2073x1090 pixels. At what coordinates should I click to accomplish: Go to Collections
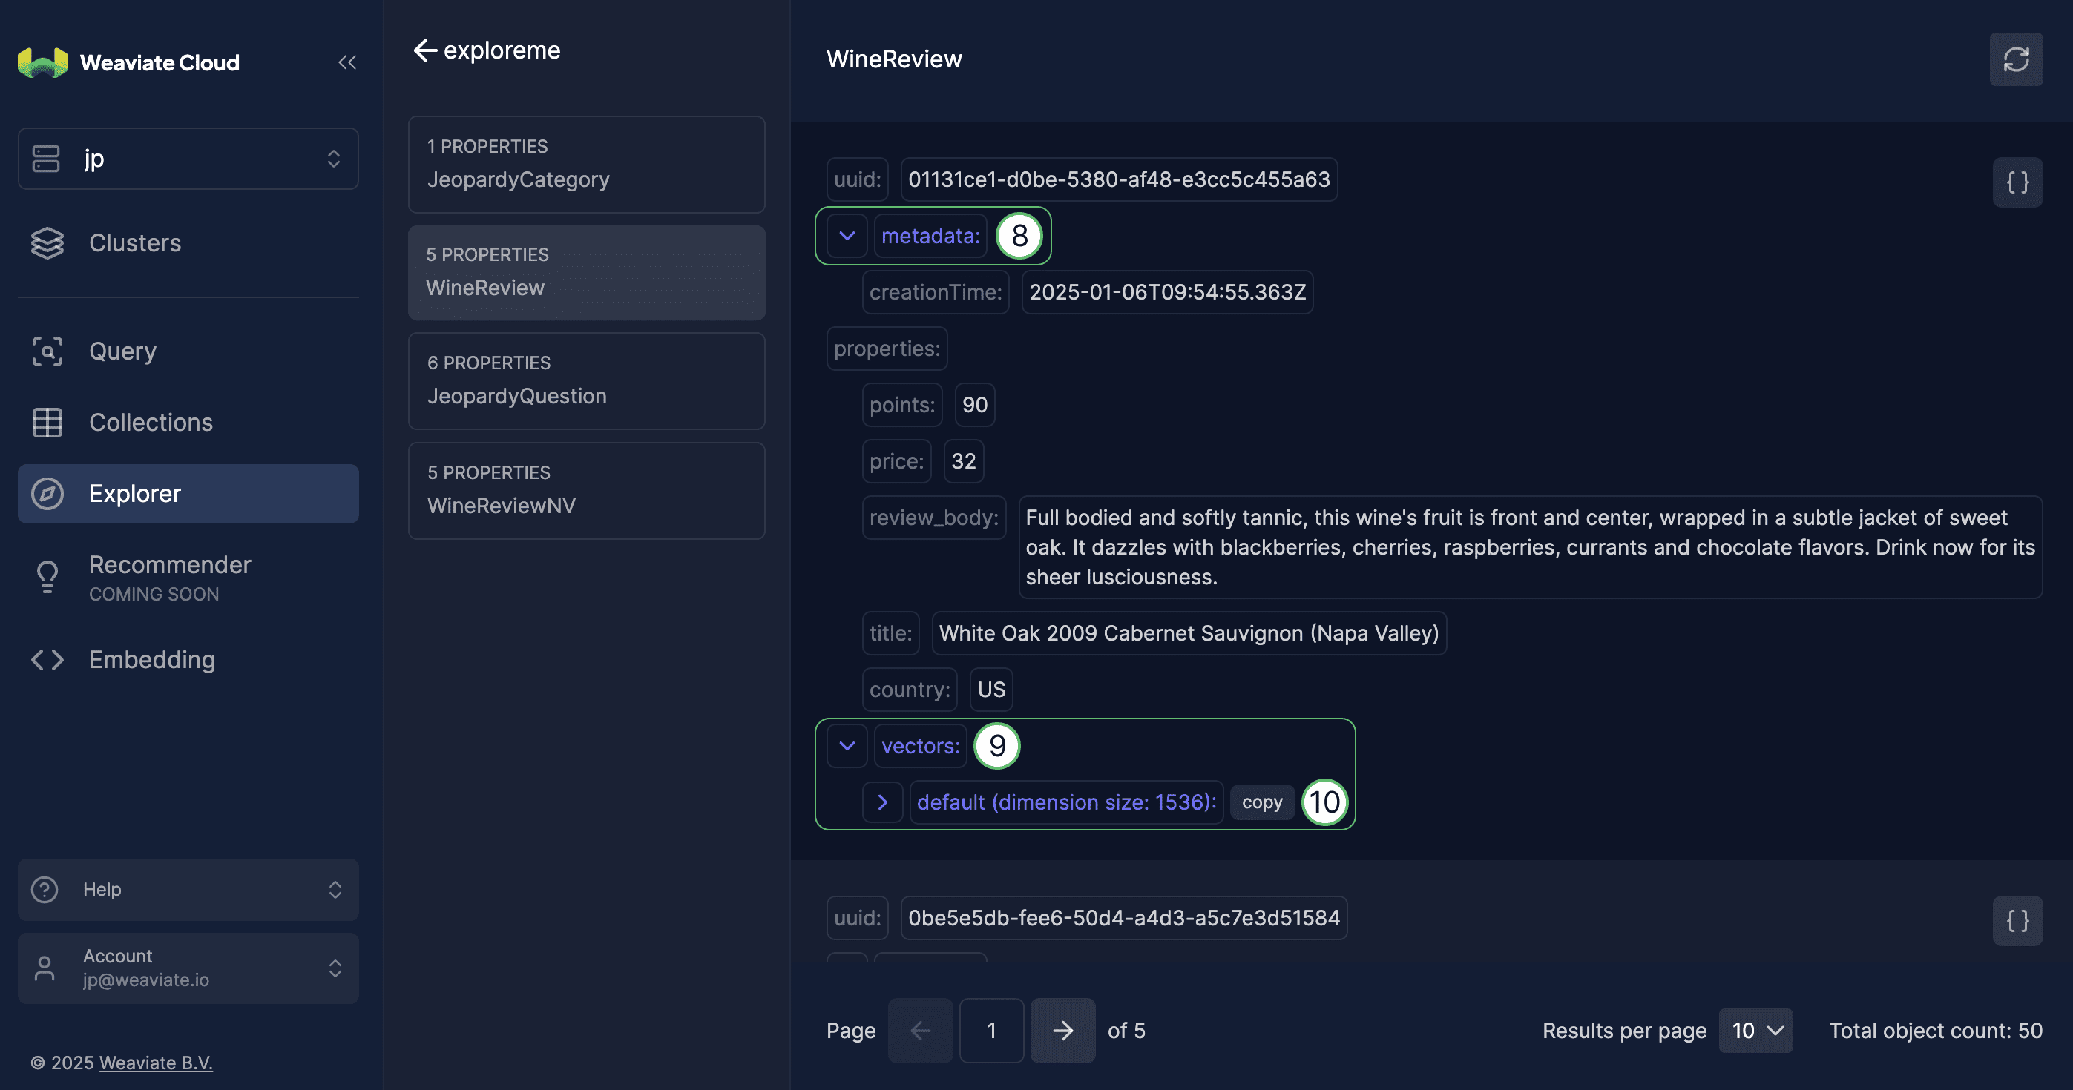click(188, 423)
